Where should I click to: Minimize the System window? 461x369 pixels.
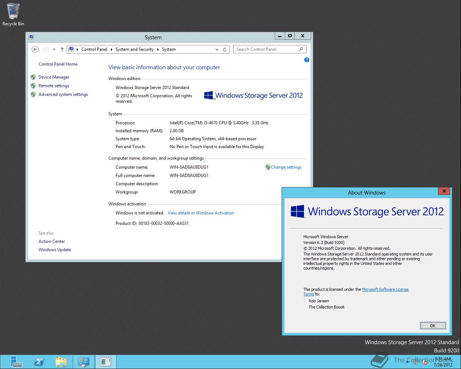click(x=280, y=36)
